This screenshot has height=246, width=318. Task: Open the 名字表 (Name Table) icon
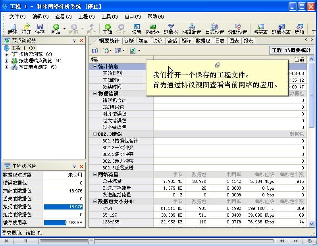[260, 28]
